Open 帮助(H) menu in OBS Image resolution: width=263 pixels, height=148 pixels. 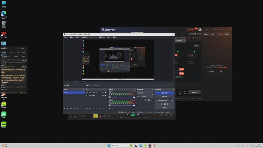click(x=115, y=37)
